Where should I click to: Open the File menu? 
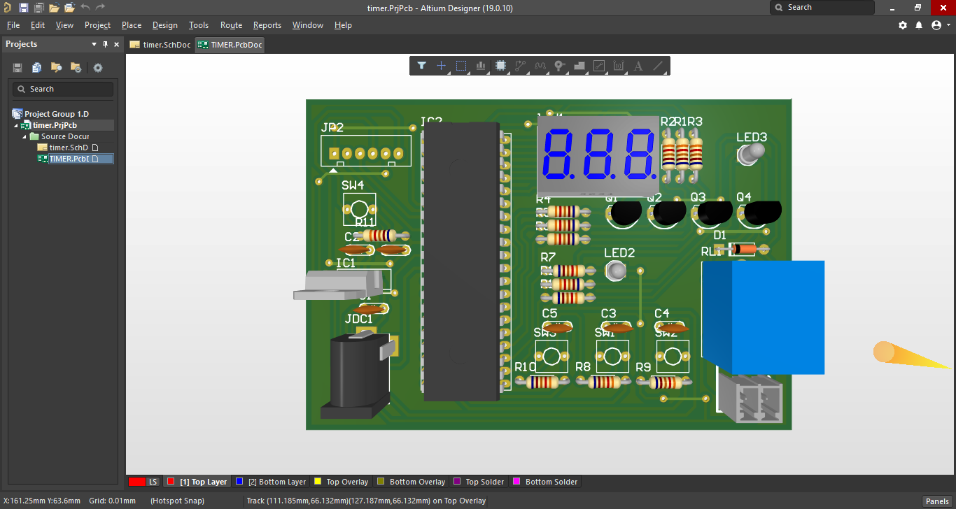(x=13, y=25)
